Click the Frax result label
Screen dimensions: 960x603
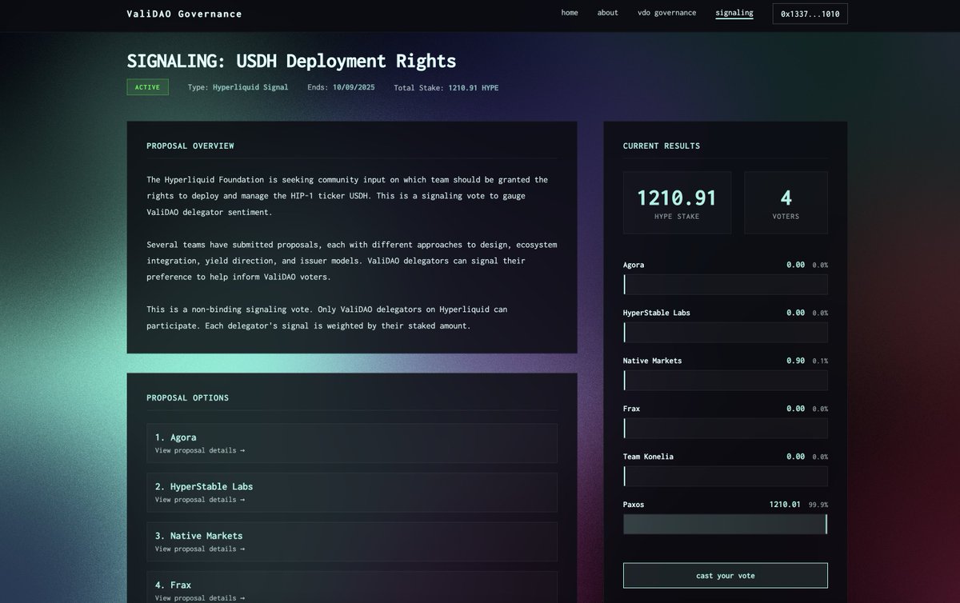pos(631,409)
